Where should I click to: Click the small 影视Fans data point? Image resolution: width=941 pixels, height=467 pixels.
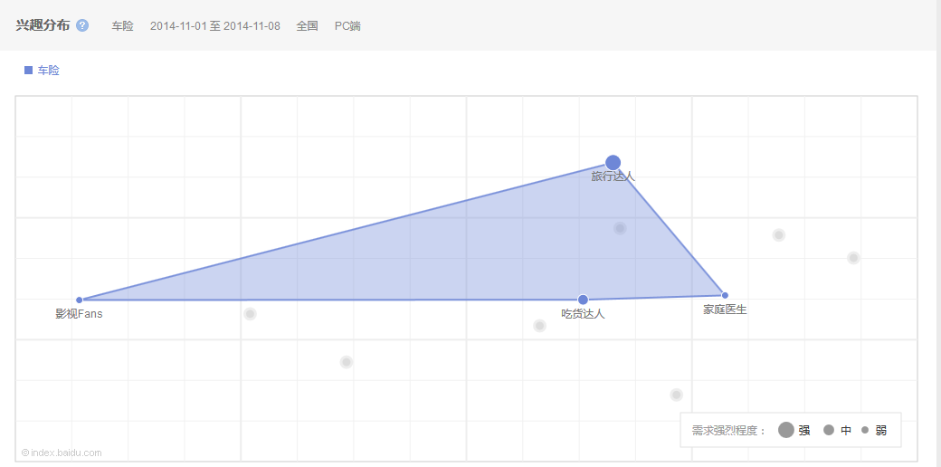click(x=80, y=300)
